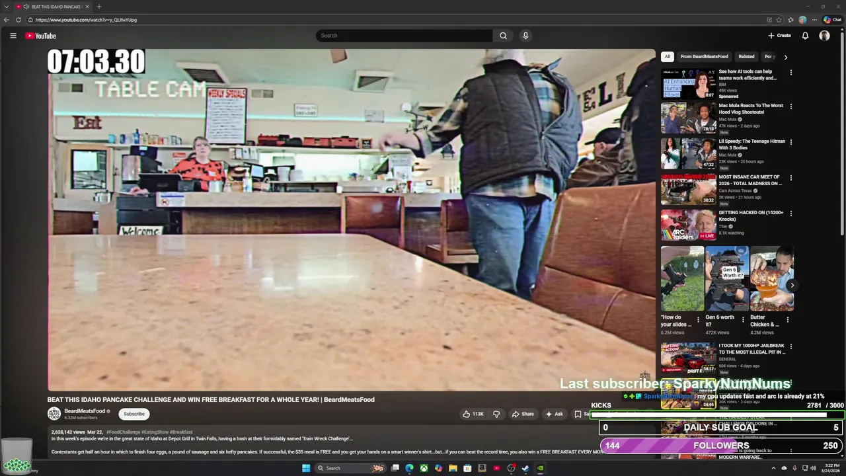The width and height of the screenshot is (846, 476).
Task: Go to the YouTube home logo
Action: coord(40,36)
